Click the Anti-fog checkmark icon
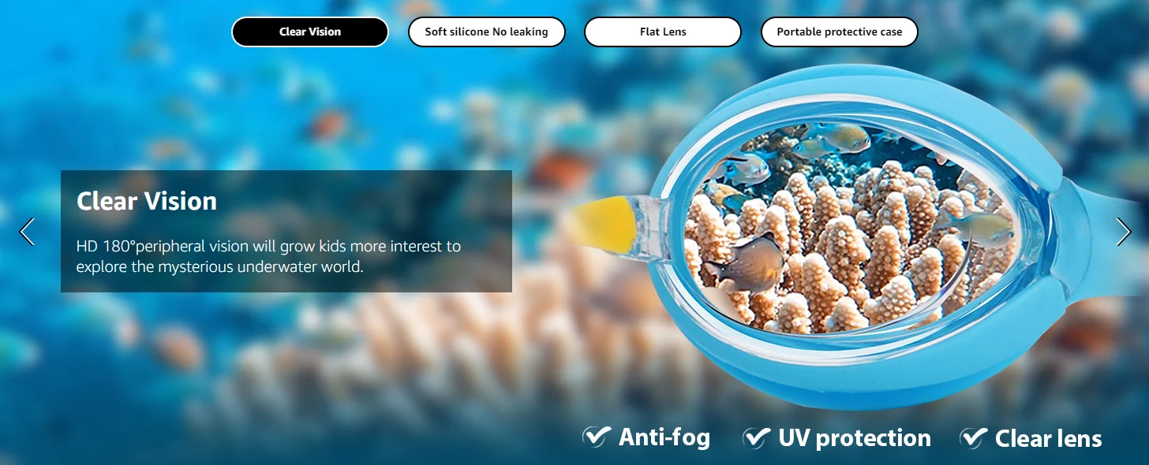1149x465 pixels. (597, 436)
